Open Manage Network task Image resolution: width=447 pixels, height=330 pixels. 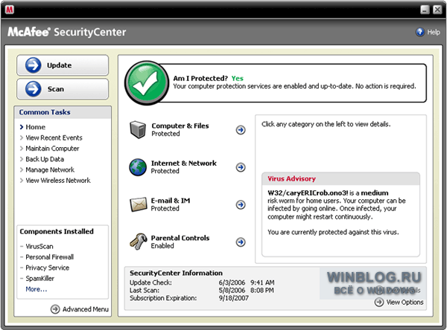click(x=50, y=170)
